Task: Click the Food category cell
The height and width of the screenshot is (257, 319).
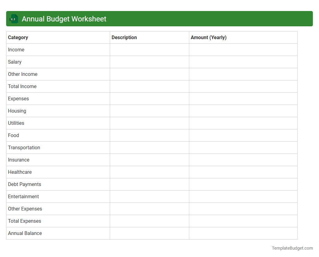Action: click(13, 135)
